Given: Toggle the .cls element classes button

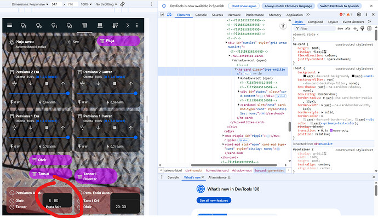Looking at the screenshot, I should click(x=348, y=28).
